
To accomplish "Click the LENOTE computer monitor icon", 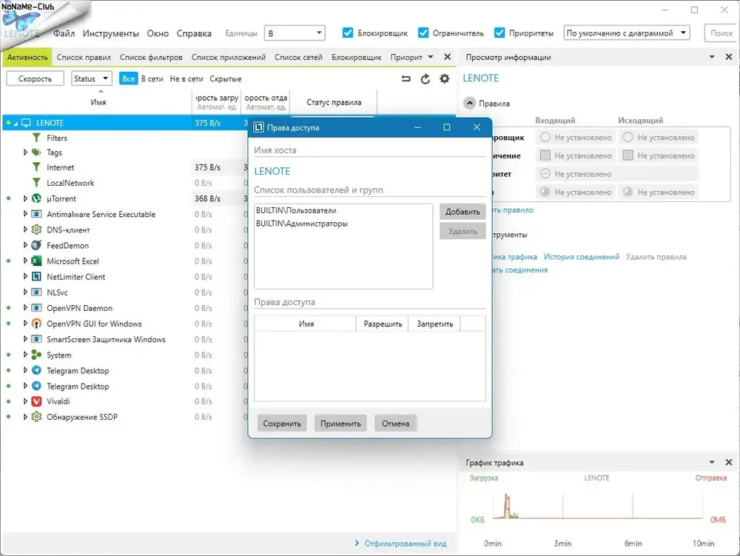I will (x=26, y=123).
